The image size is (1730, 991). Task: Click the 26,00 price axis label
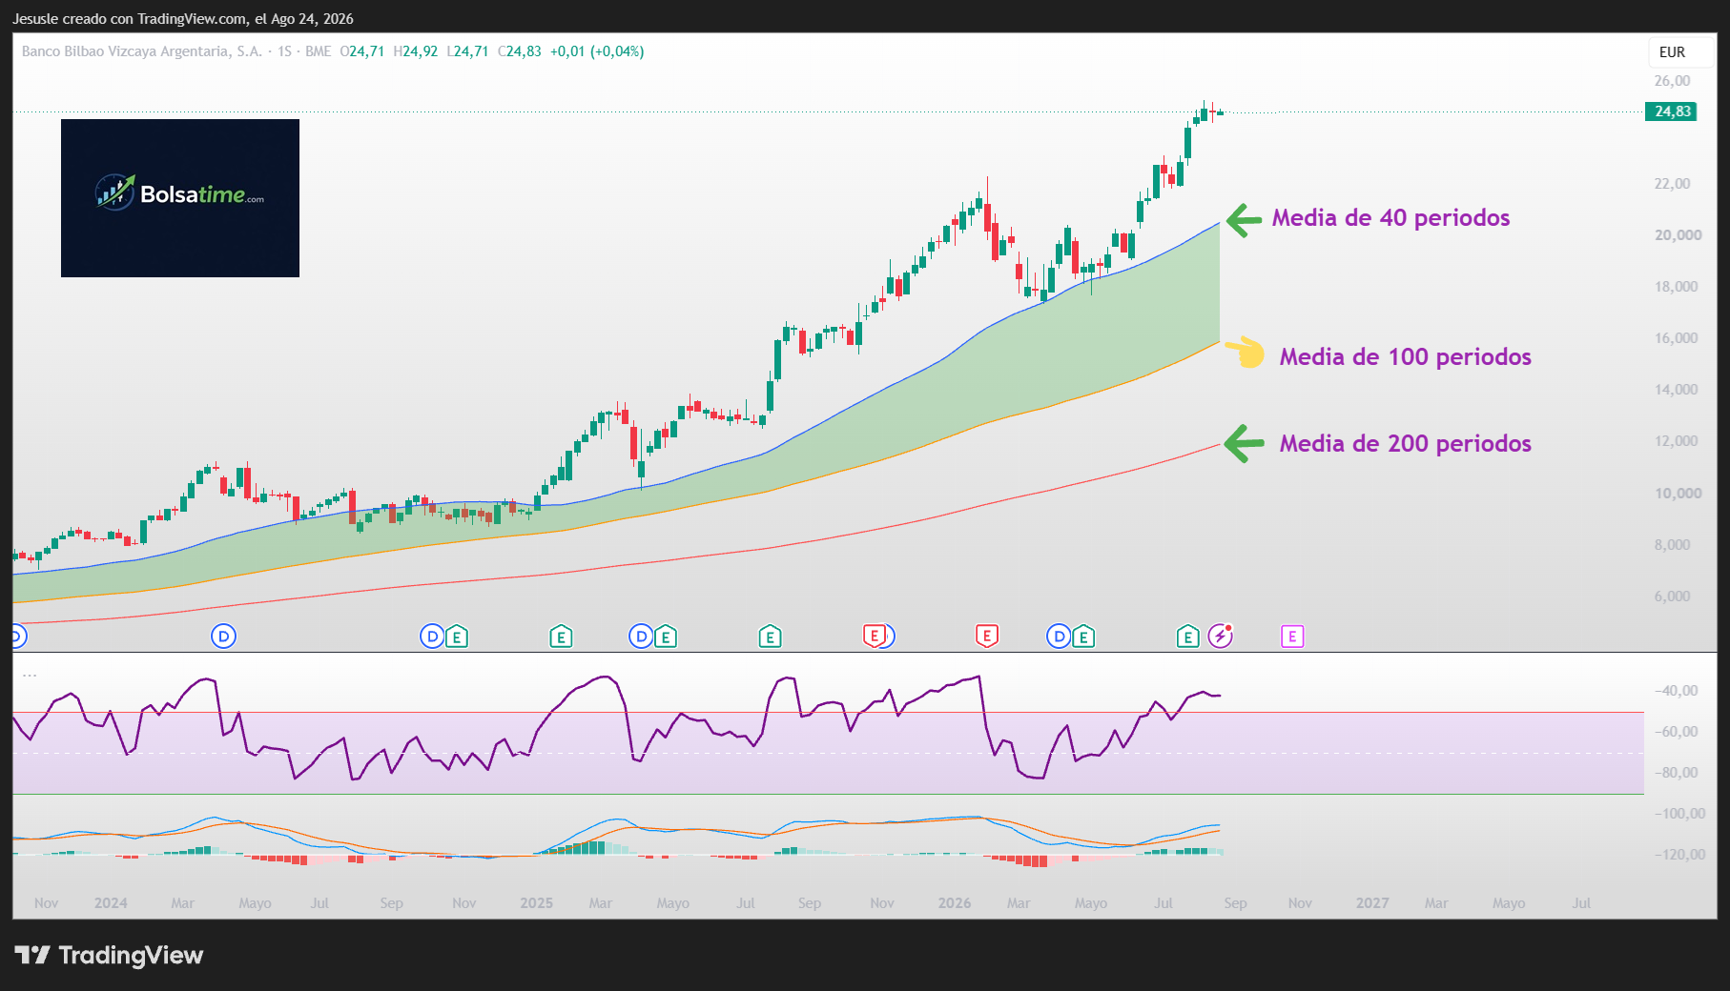1672,81
